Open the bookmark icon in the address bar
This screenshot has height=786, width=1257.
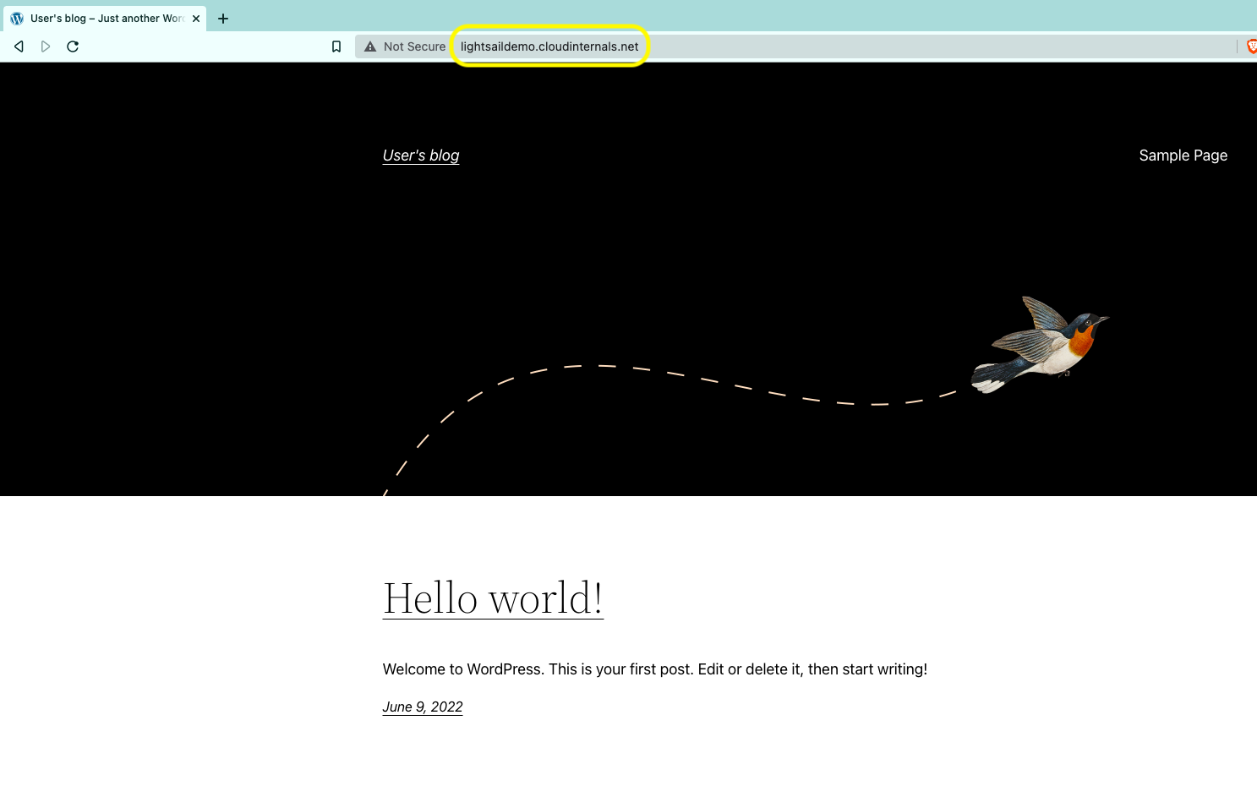pyautogui.click(x=336, y=46)
